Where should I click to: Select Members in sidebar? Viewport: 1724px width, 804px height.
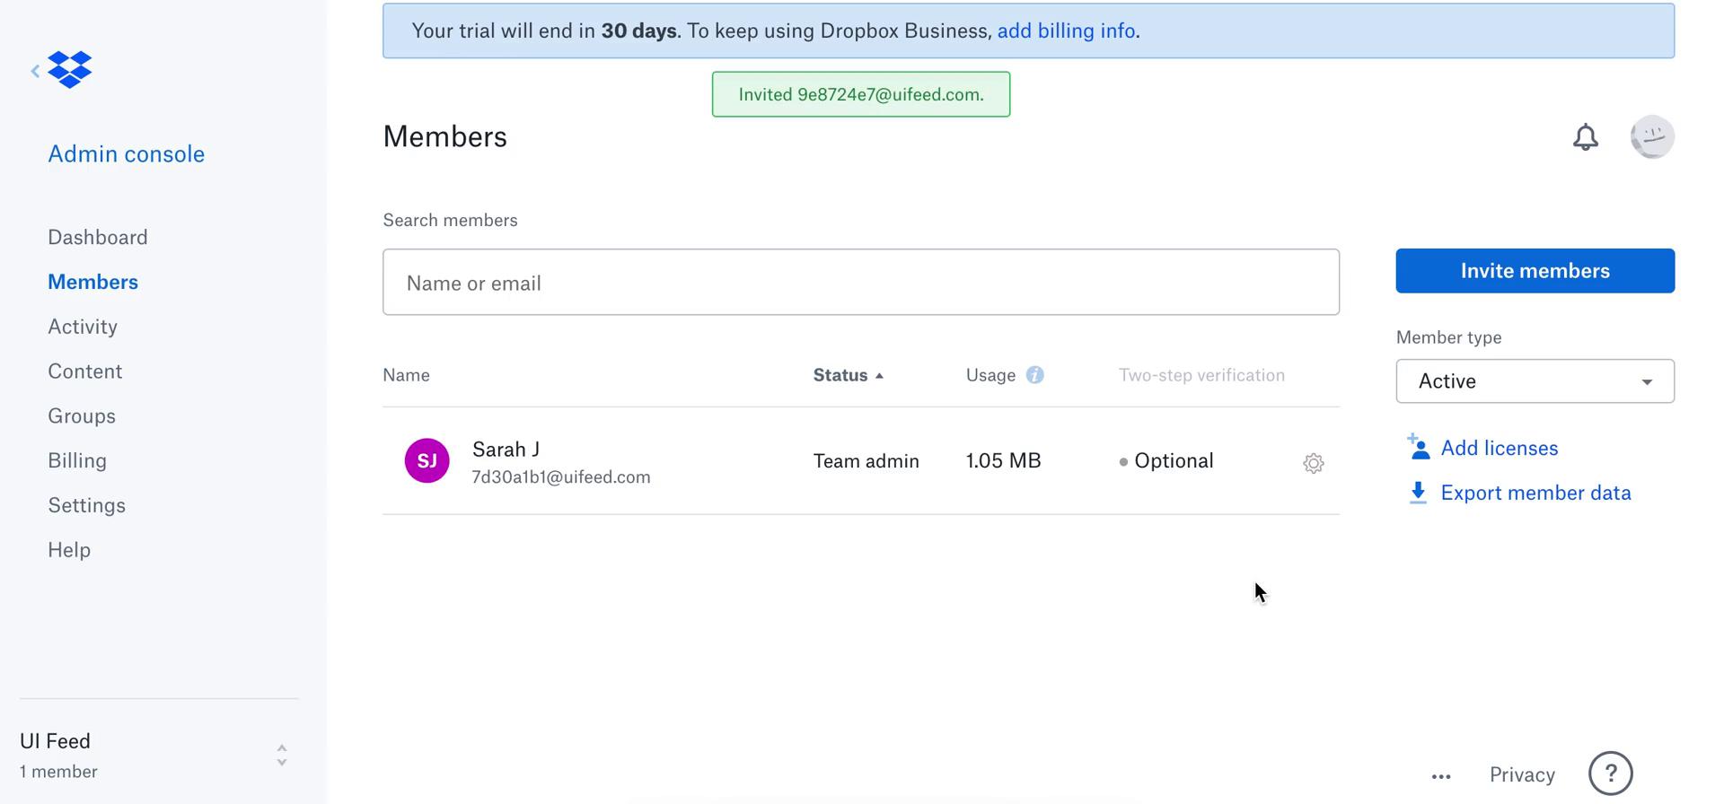click(92, 282)
